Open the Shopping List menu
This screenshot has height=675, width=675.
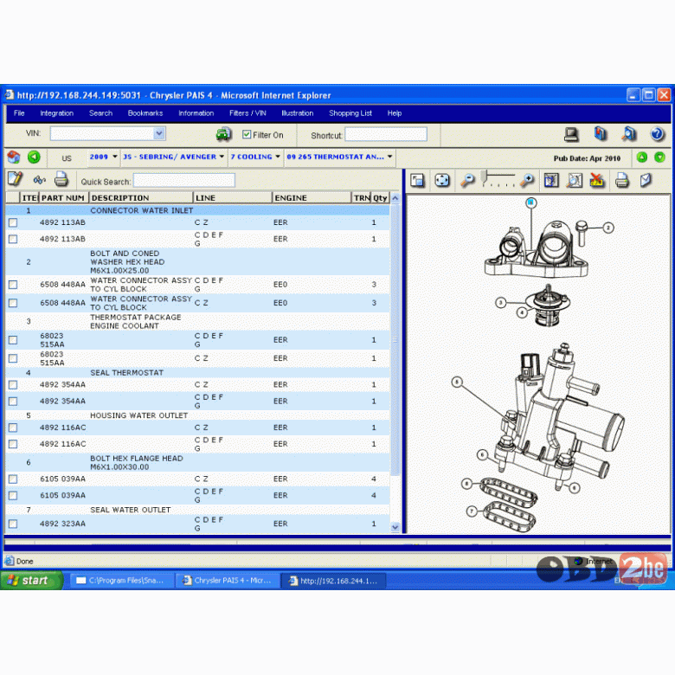[350, 113]
